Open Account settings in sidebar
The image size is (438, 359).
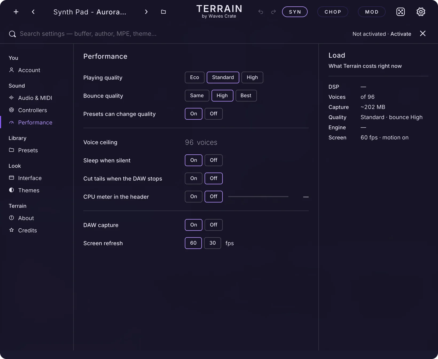tap(37, 70)
